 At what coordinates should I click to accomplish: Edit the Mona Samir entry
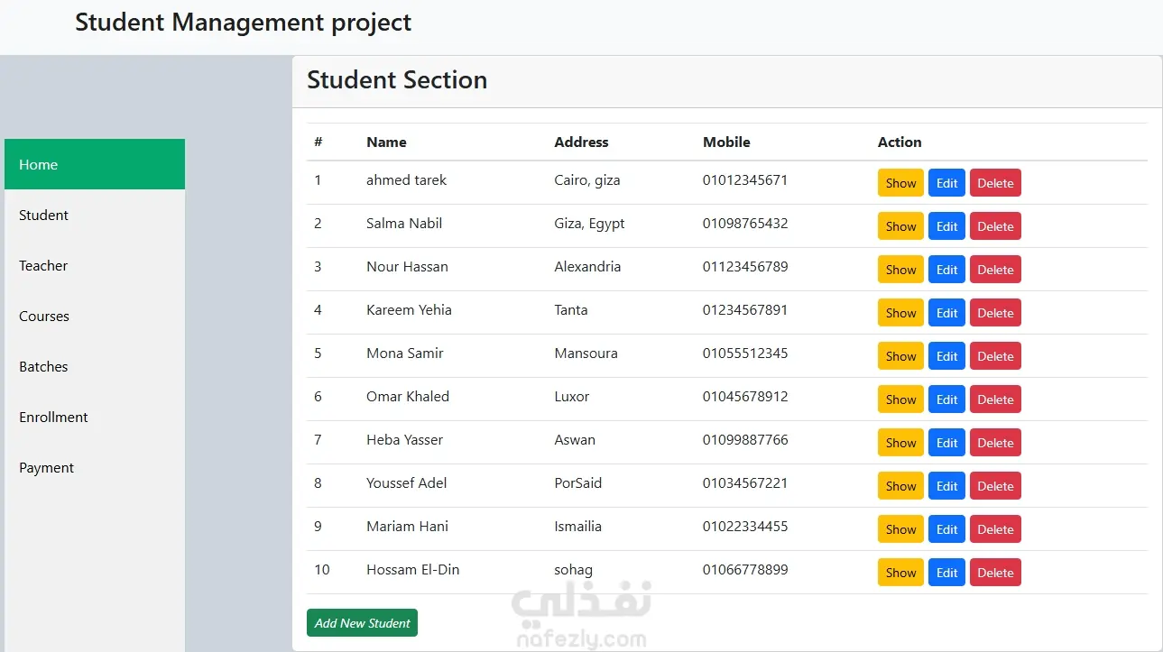click(x=946, y=356)
